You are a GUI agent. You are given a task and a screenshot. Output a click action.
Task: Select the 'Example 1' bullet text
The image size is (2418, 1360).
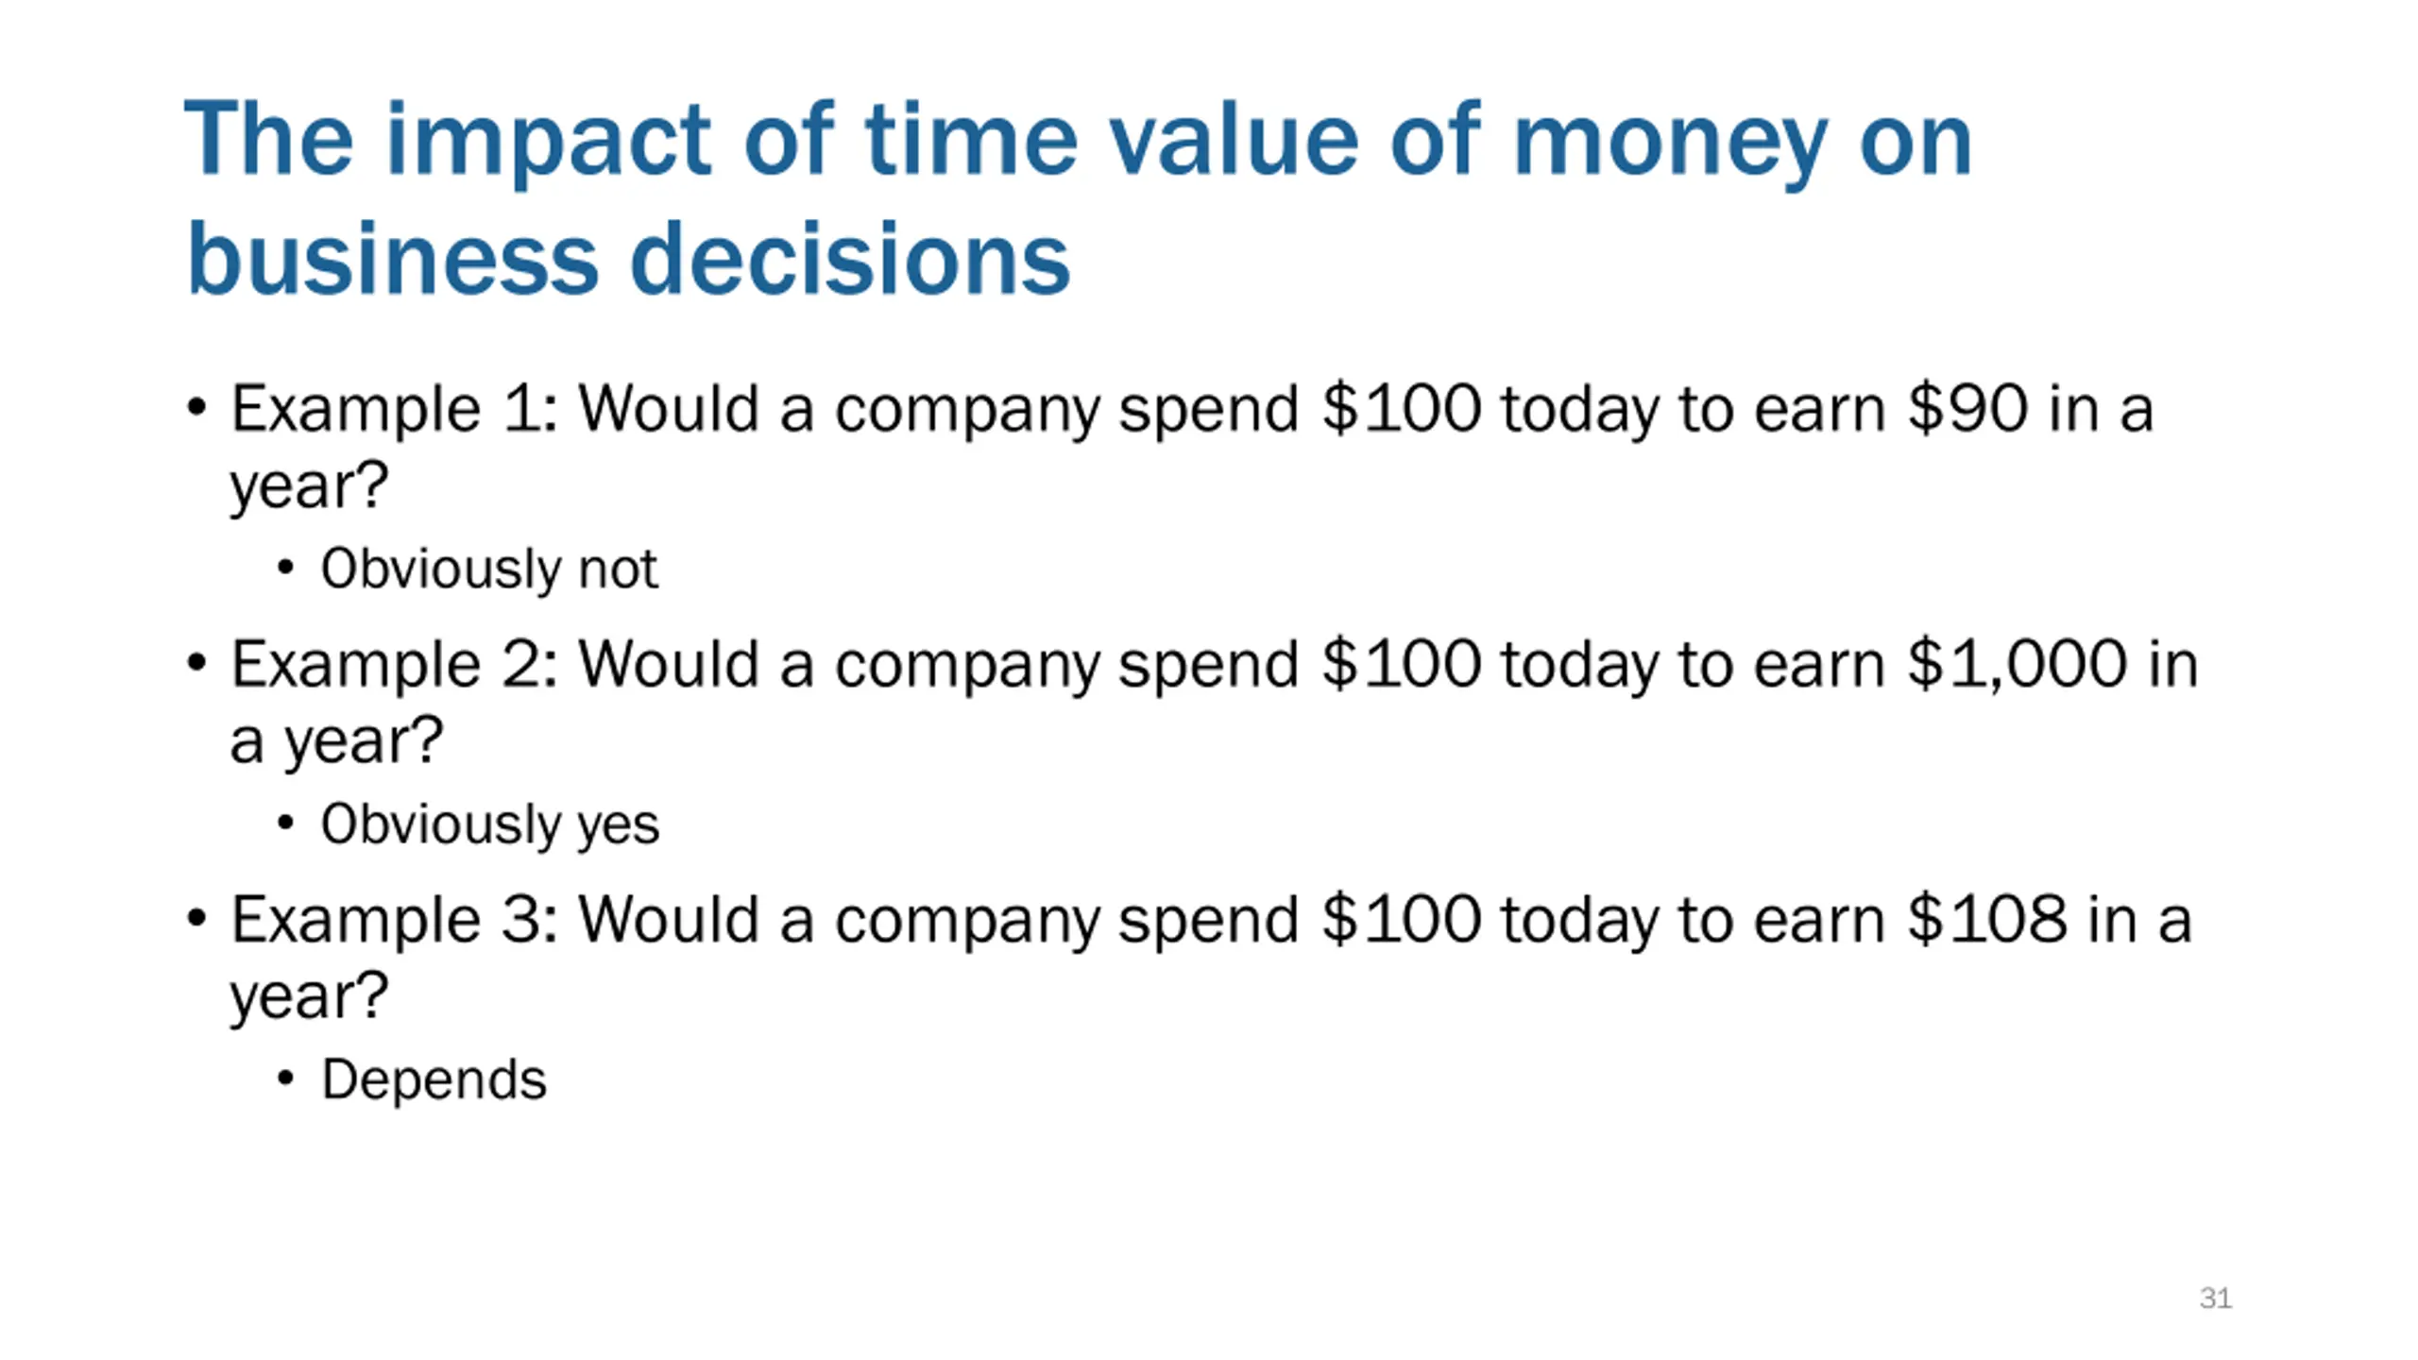pyautogui.click(x=1192, y=447)
